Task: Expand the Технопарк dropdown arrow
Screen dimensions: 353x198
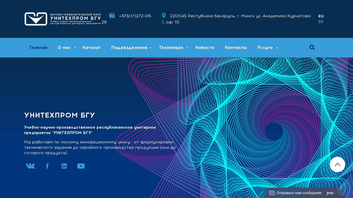Action: click(187, 48)
